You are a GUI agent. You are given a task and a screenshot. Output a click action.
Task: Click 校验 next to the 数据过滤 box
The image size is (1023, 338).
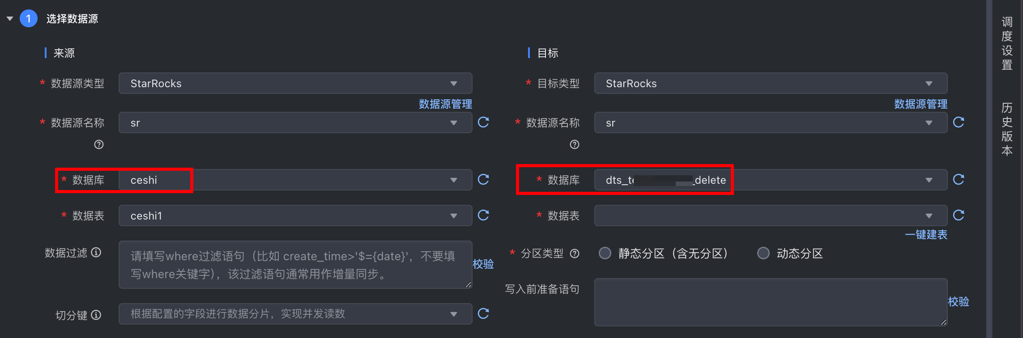[x=483, y=264]
